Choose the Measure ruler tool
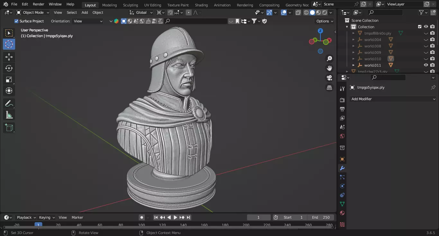The width and height of the screenshot is (439, 236). (9, 115)
